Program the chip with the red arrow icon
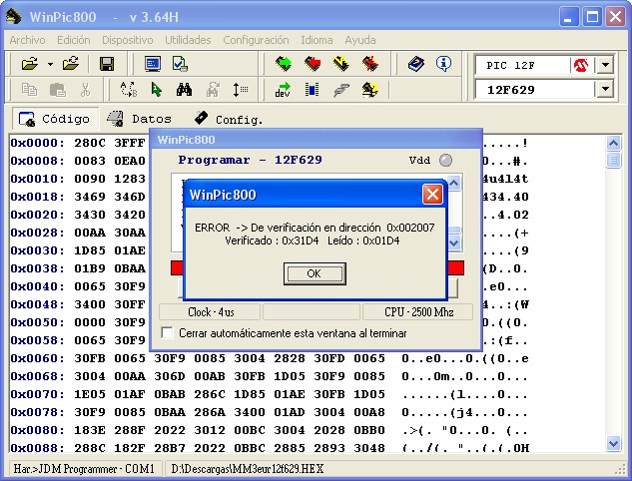Screen dimensions: 632x481 313,64
